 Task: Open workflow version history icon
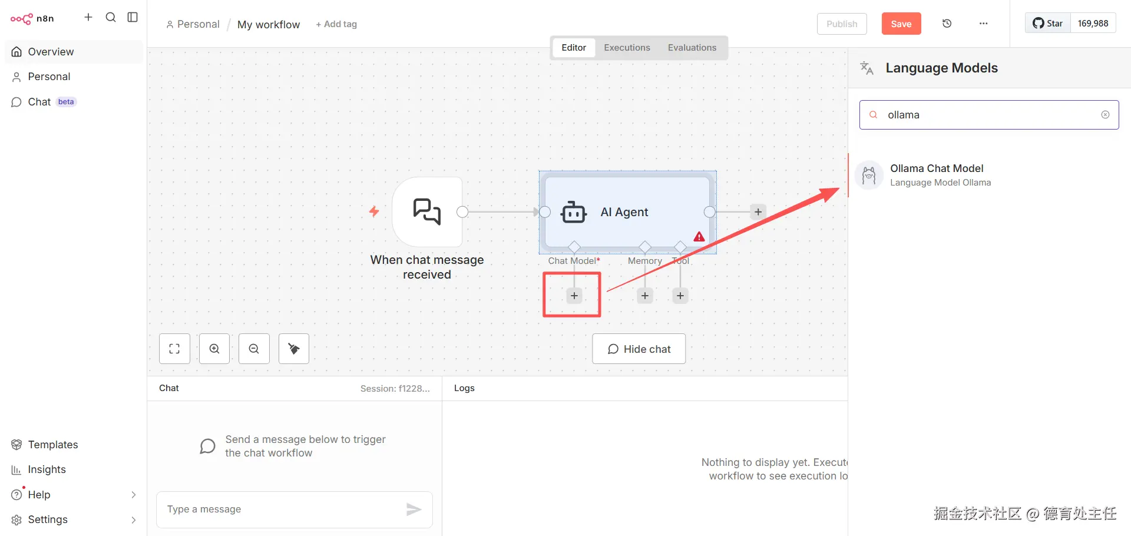[x=947, y=24]
